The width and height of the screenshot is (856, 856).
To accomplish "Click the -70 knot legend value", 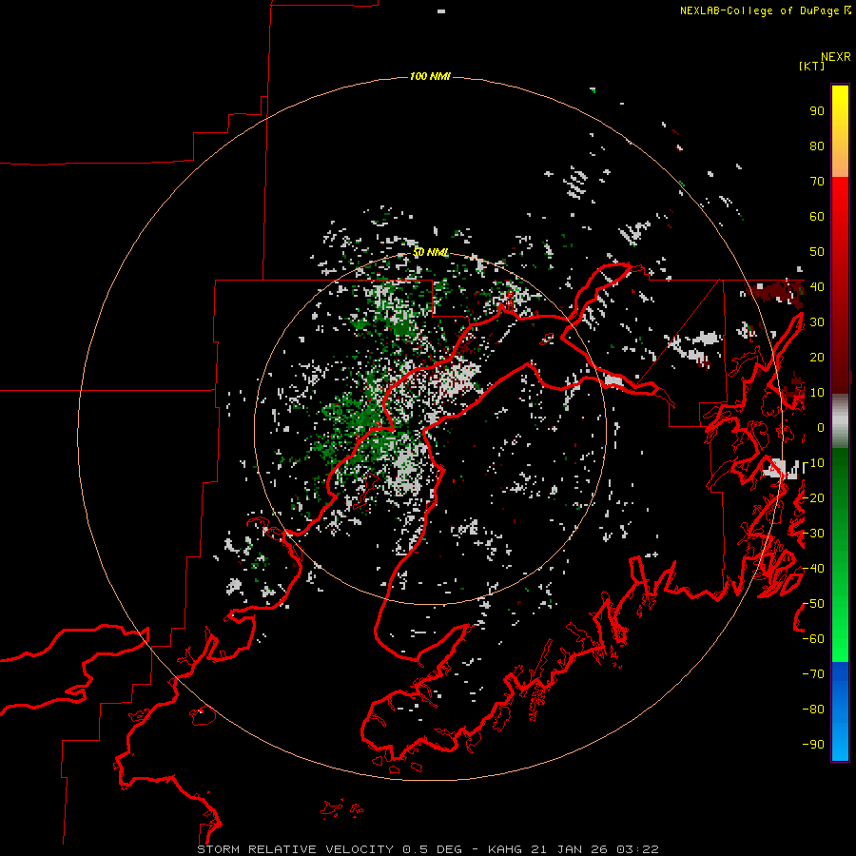I will click(x=813, y=674).
